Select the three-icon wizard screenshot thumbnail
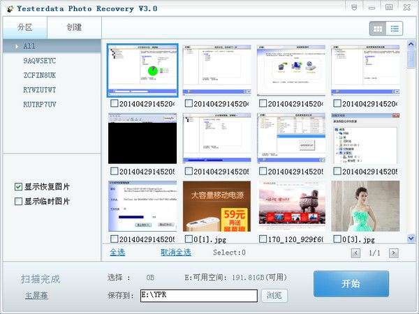 coord(291,70)
